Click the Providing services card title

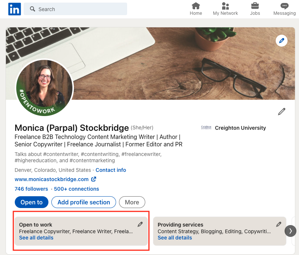180,225
